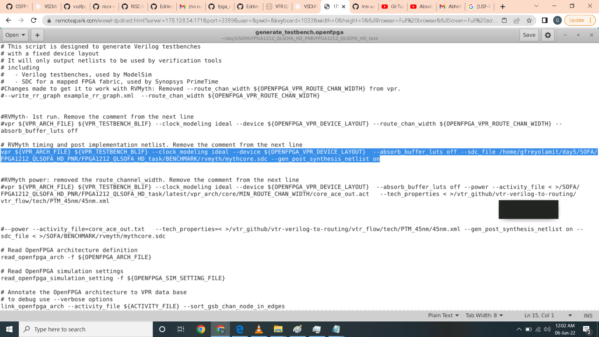Viewport: 599px width, 337px height.
Task: Expand the Open file dropdown
Action: 15,35
